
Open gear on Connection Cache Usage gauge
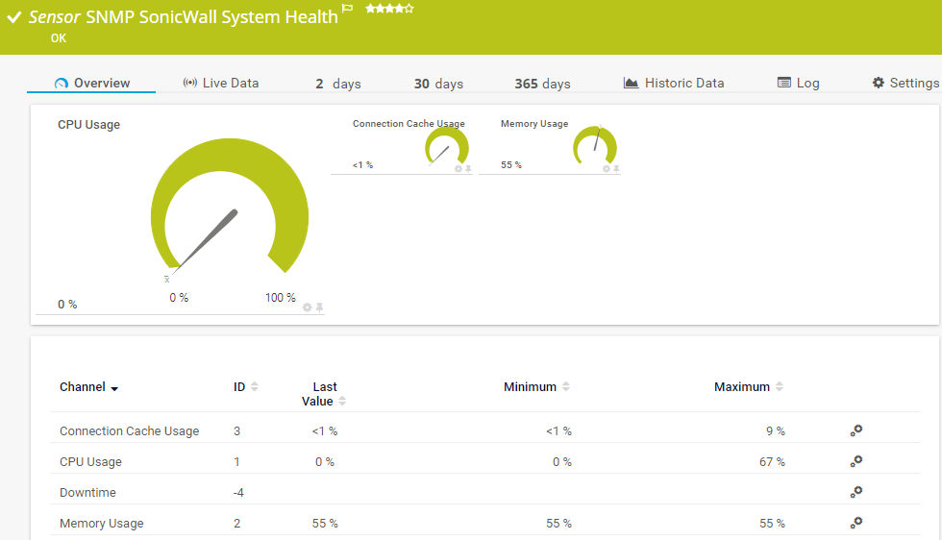(459, 168)
